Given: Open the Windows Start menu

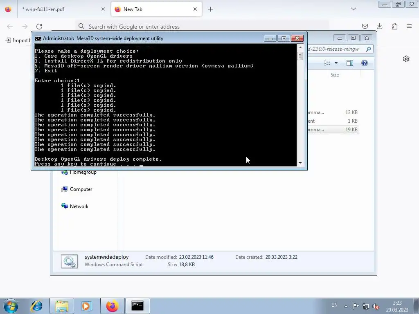Looking at the screenshot, I should tap(11, 306).
